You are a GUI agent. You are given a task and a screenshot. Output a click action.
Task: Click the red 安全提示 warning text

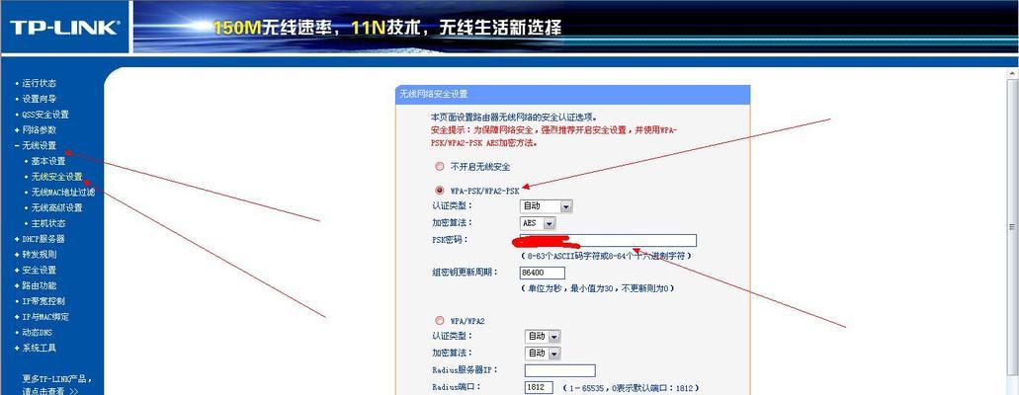pos(554,136)
